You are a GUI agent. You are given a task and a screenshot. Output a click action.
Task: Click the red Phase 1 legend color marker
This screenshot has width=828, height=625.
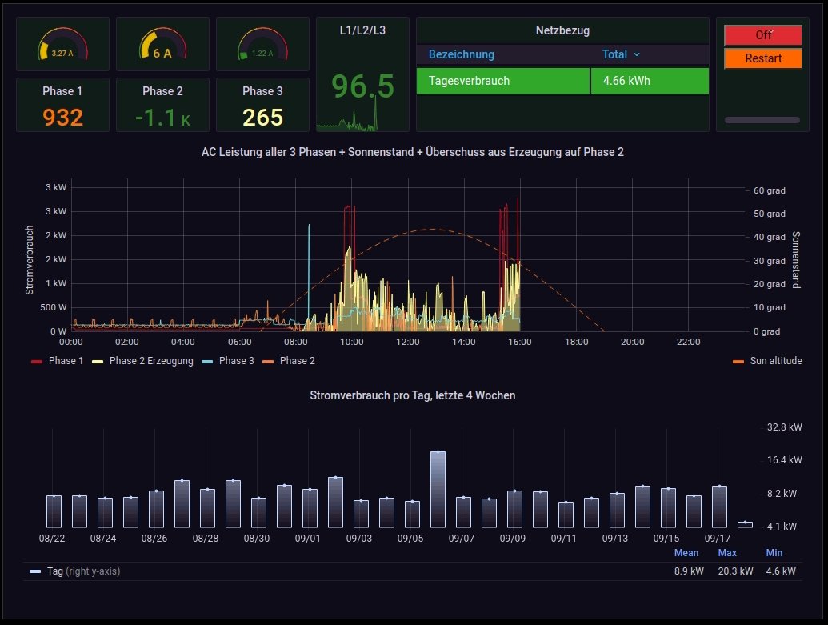pyautogui.click(x=37, y=362)
